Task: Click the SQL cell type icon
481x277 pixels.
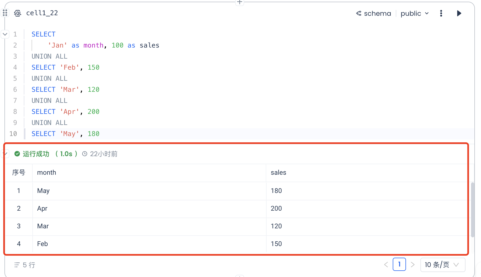Action: pos(17,13)
